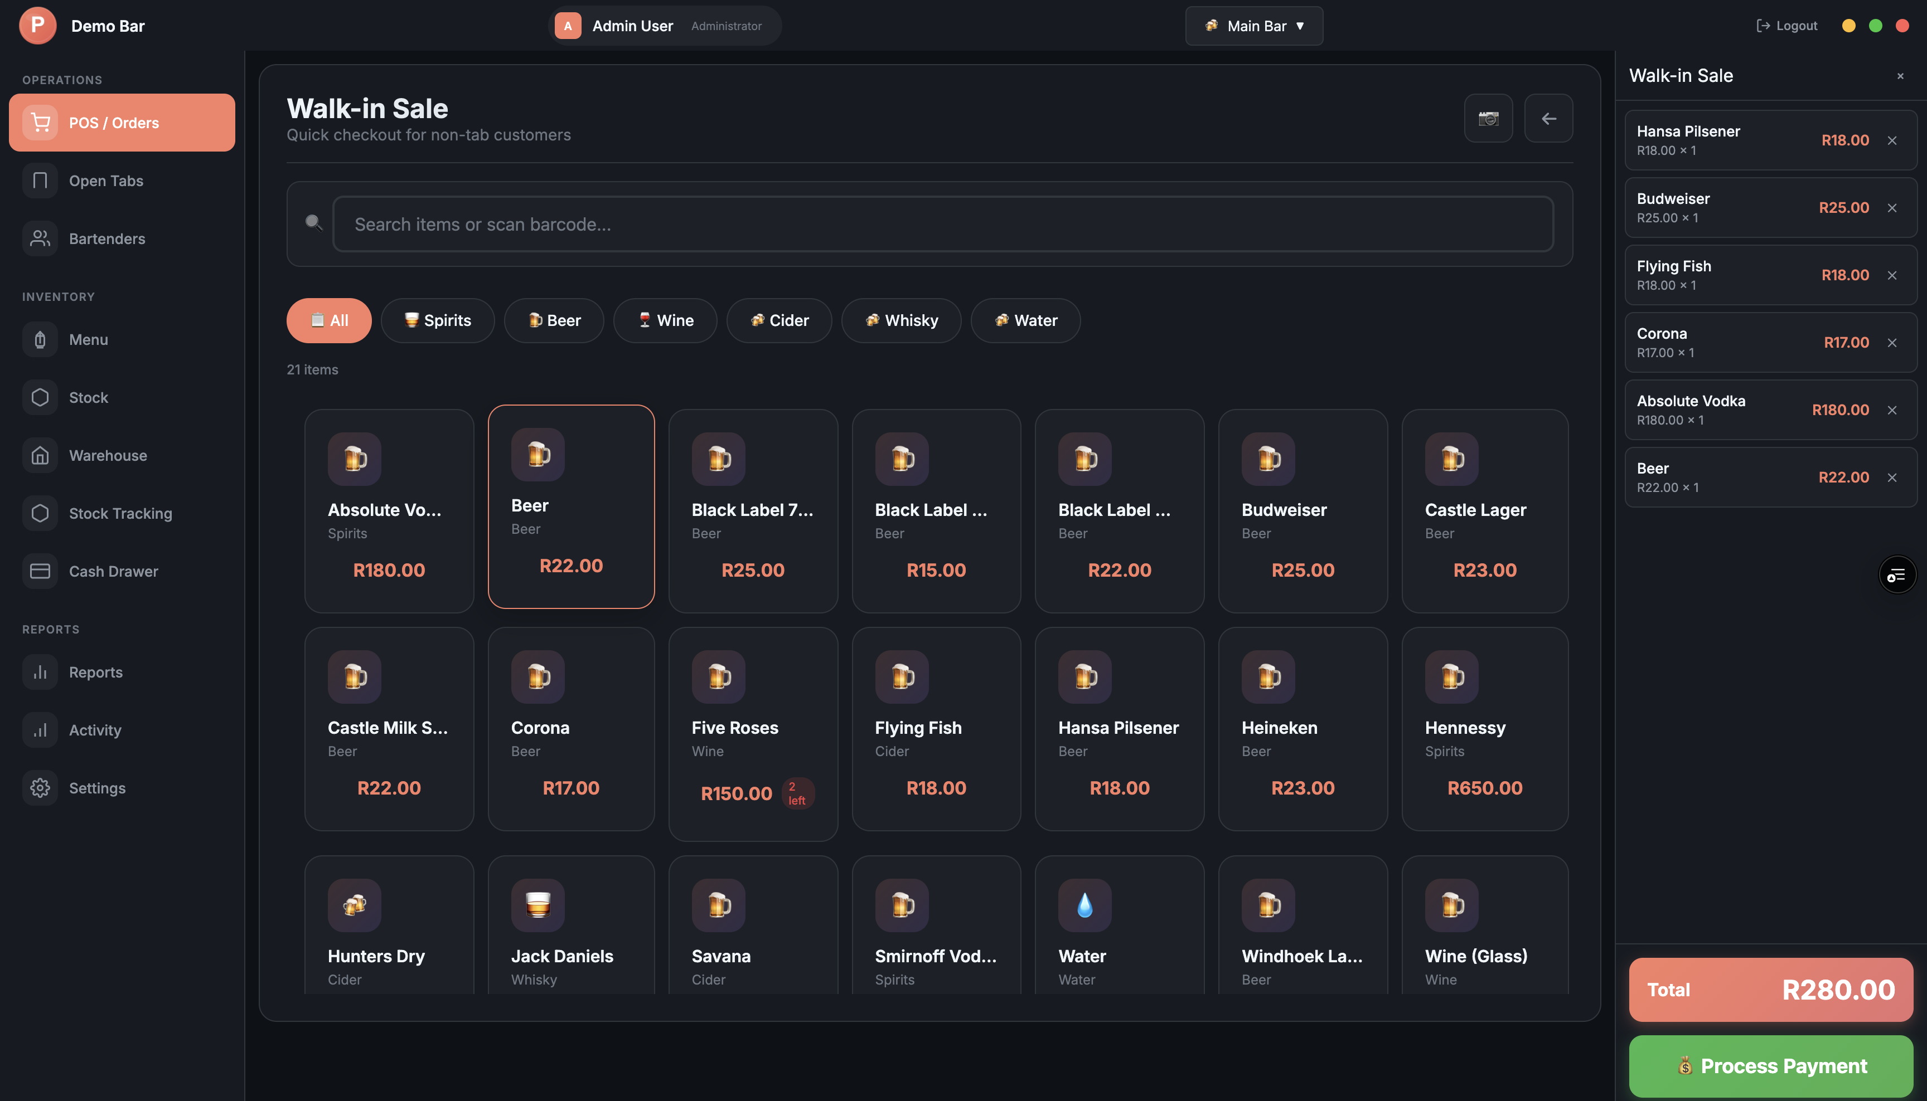Click the Warehouse house icon in sidebar
Image resolution: width=1927 pixels, height=1101 pixels.
(40, 455)
